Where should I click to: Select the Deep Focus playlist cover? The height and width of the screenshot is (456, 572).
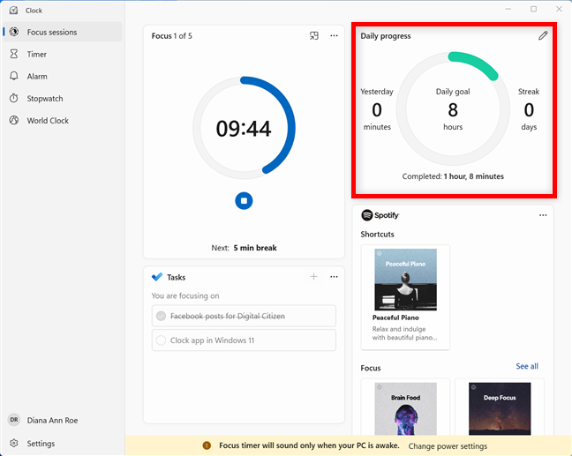click(500, 408)
